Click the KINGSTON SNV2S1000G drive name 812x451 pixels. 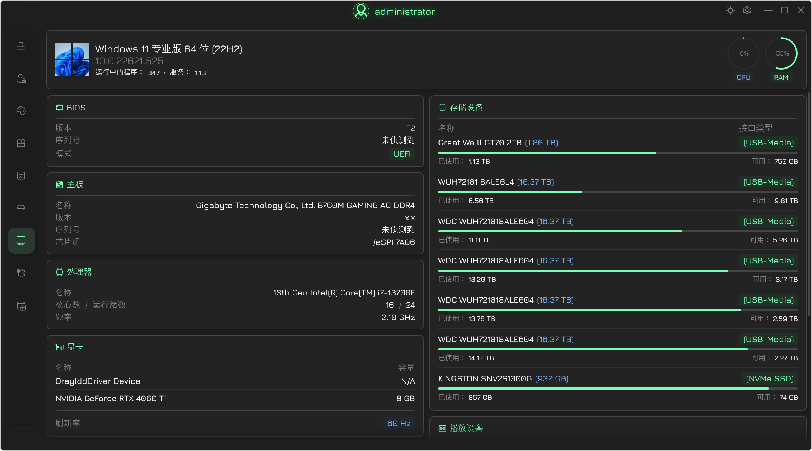coord(485,378)
